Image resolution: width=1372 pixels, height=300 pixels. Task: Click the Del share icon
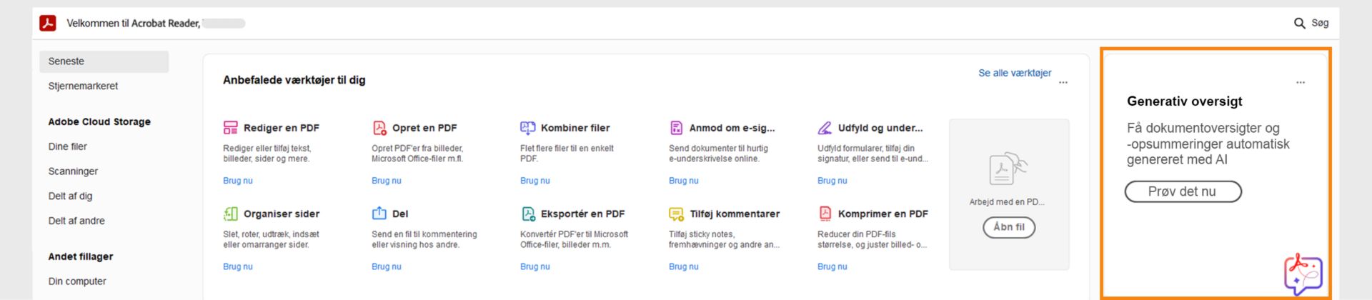379,214
